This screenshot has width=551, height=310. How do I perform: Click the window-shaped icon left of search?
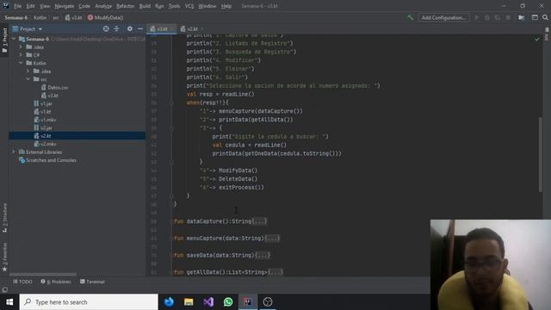[535, 17]
